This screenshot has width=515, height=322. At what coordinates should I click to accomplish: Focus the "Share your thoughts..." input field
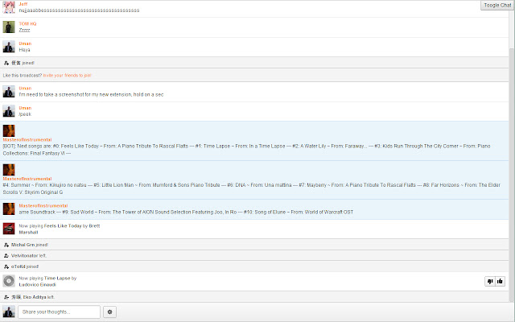tap(59, 312)
